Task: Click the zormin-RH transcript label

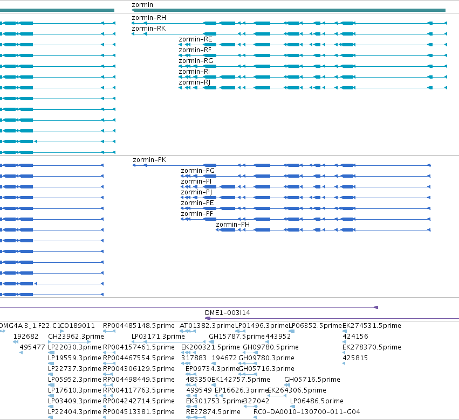Action: pyautogui.click(x=149, y=18)
